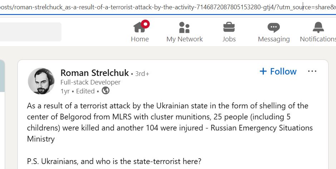Open Roman Strelchuk's profile name link
336x169 pixels.
[x=94, y=73]
